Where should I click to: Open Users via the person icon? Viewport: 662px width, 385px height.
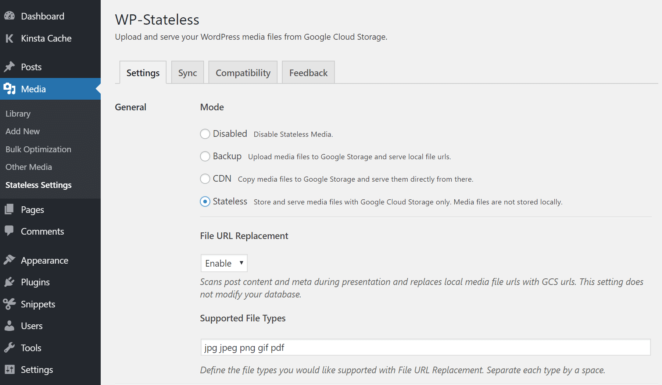point(10,325)
